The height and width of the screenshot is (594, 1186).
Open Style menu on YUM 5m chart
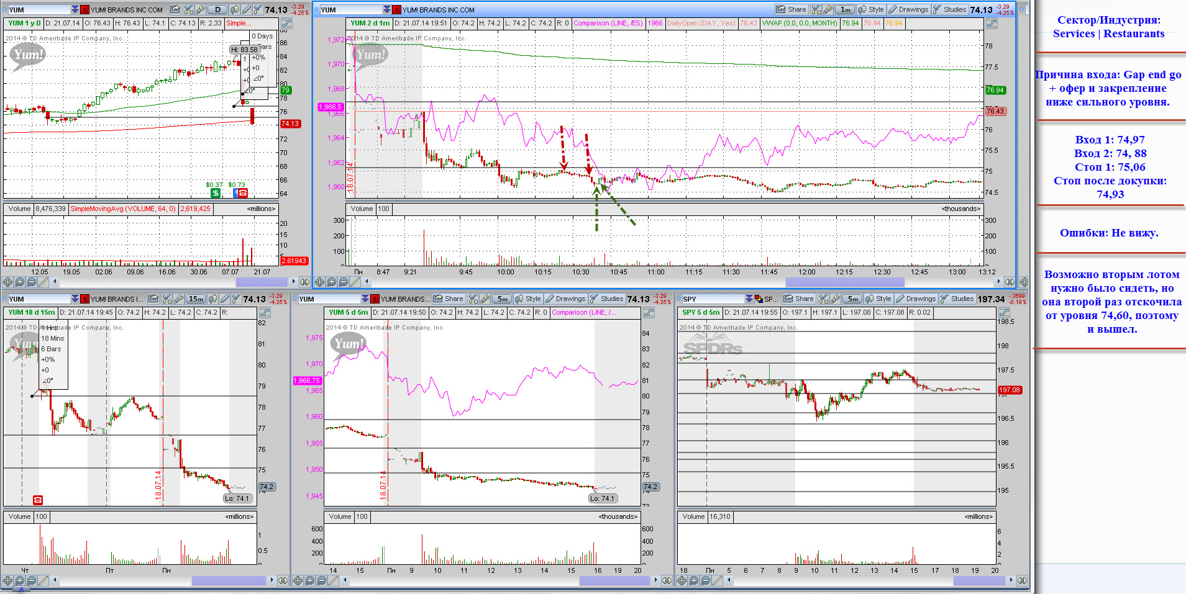(x=528, y=299)
